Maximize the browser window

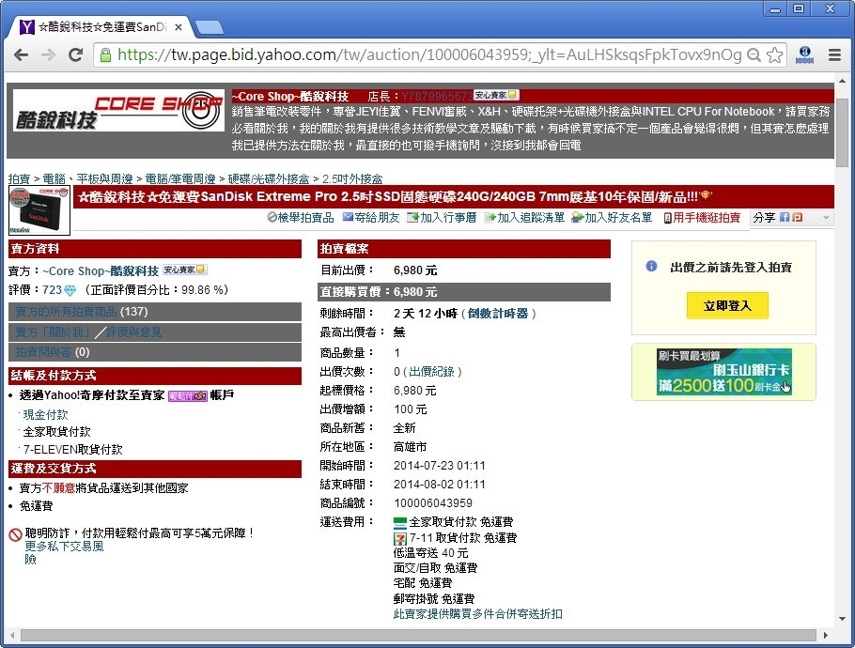tap(799, 8)
